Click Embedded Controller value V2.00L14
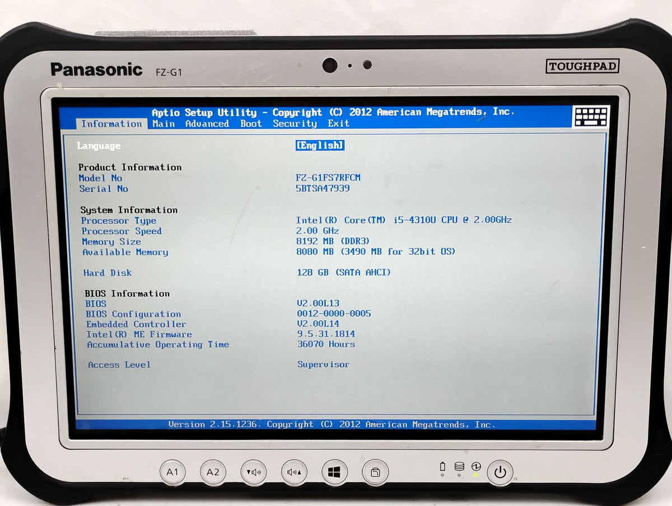672x506 pixels. (x=318, y=324)
